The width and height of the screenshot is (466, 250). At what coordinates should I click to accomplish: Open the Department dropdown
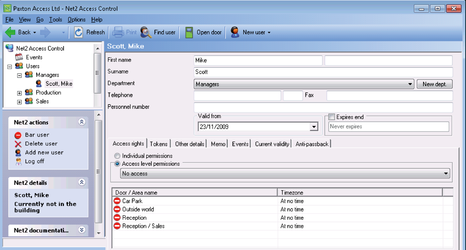pos(410,83)
